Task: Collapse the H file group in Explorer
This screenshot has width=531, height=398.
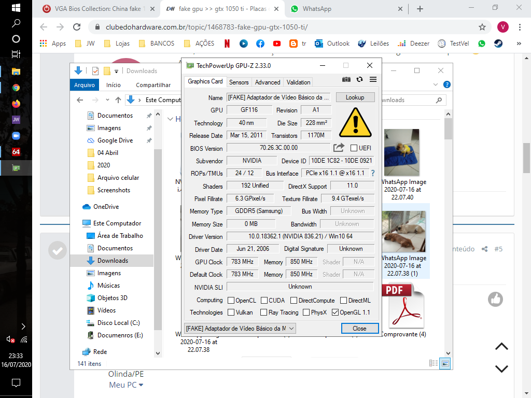Action: (x=170, y=119)
